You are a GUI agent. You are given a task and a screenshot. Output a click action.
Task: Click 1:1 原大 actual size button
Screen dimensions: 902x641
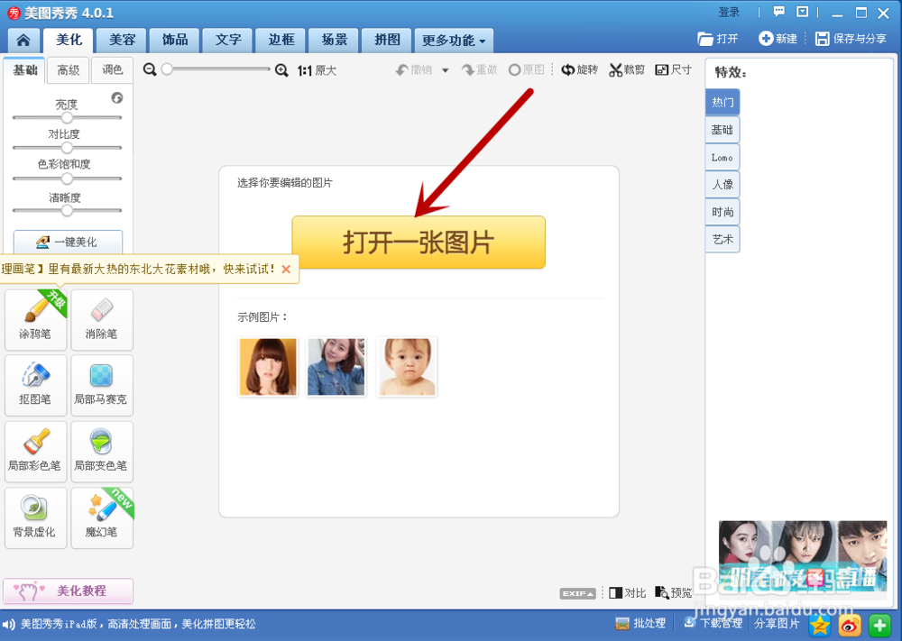click(x=317, y=70)
